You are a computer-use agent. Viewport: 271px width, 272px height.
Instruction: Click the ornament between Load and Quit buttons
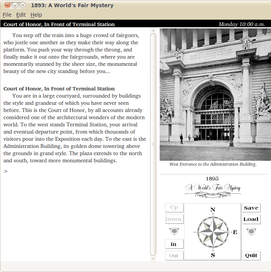251,232
